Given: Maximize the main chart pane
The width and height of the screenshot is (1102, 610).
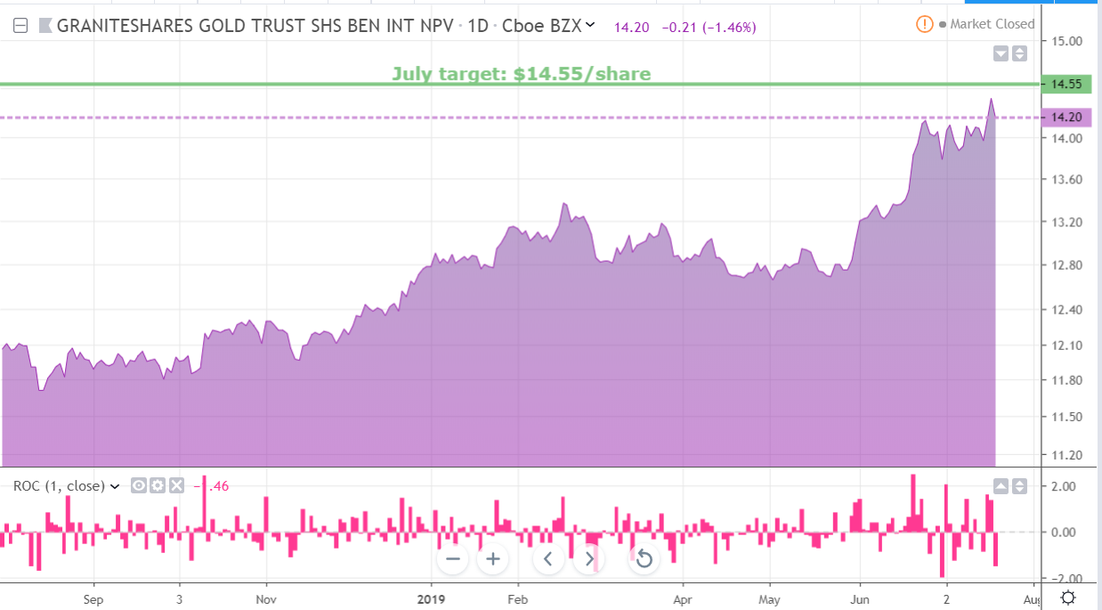Looking at the screenshot, I should (x=1019, y=53).
